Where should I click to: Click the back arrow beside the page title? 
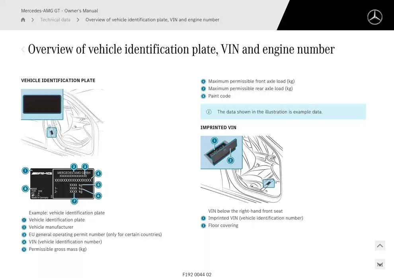coord(23,49)
